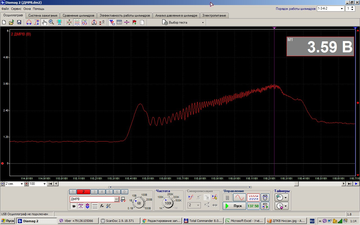Click the vertical position arrows icon
This screenshot has width=360, height=225.
click(x=87, y=206)
